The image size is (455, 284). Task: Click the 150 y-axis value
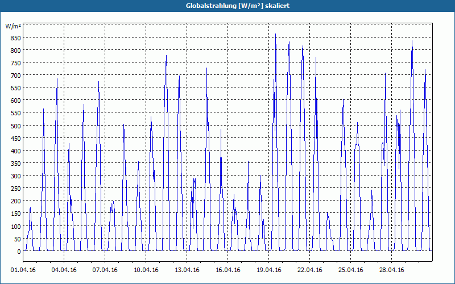(16, 214)
